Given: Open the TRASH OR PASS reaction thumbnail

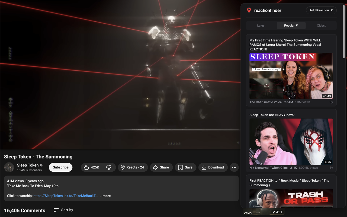Looking at the screenshot, I should [291, 198].
